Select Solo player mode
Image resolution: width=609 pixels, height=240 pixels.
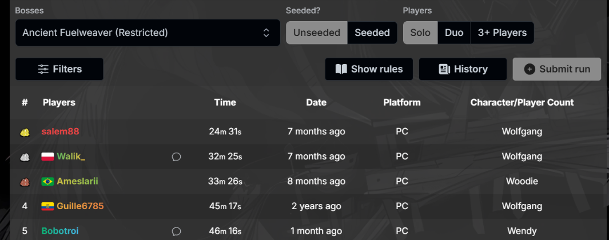point(420,33)
